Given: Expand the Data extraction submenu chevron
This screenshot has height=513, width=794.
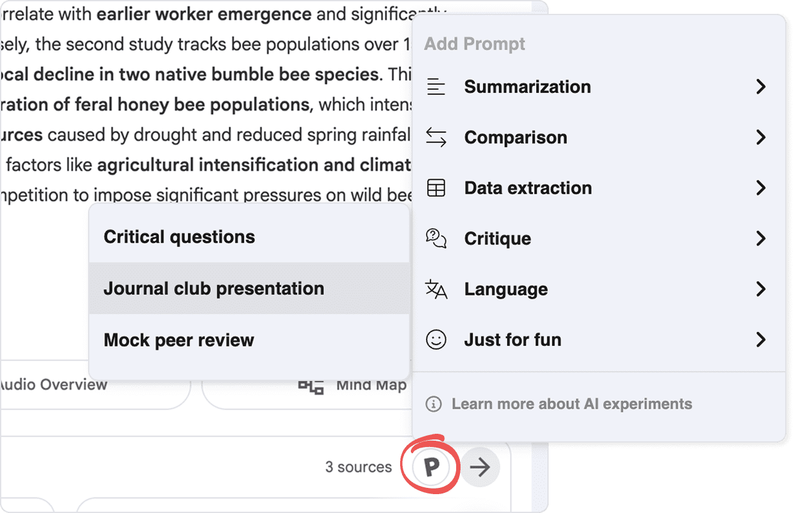Looking at the screenshot, I should click(761, 188).
